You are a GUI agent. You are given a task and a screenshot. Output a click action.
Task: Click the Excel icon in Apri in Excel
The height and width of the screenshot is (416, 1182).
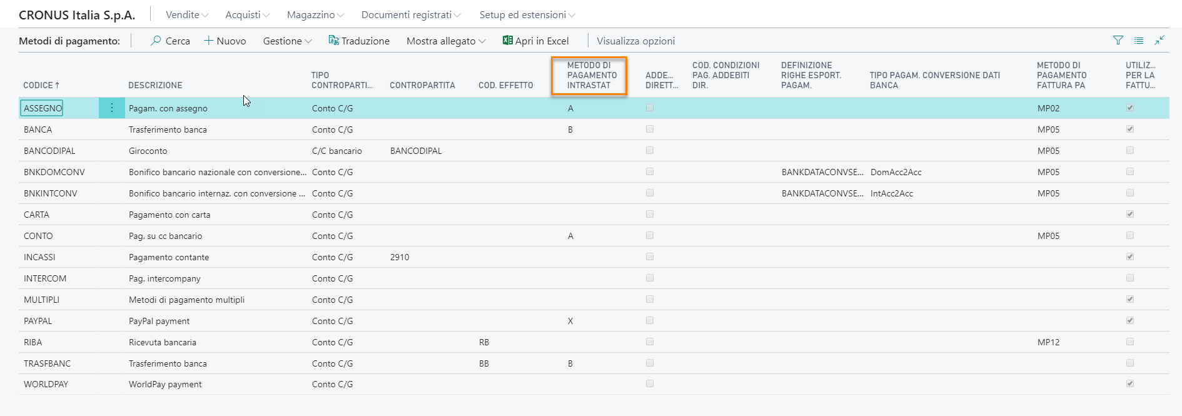507,41
